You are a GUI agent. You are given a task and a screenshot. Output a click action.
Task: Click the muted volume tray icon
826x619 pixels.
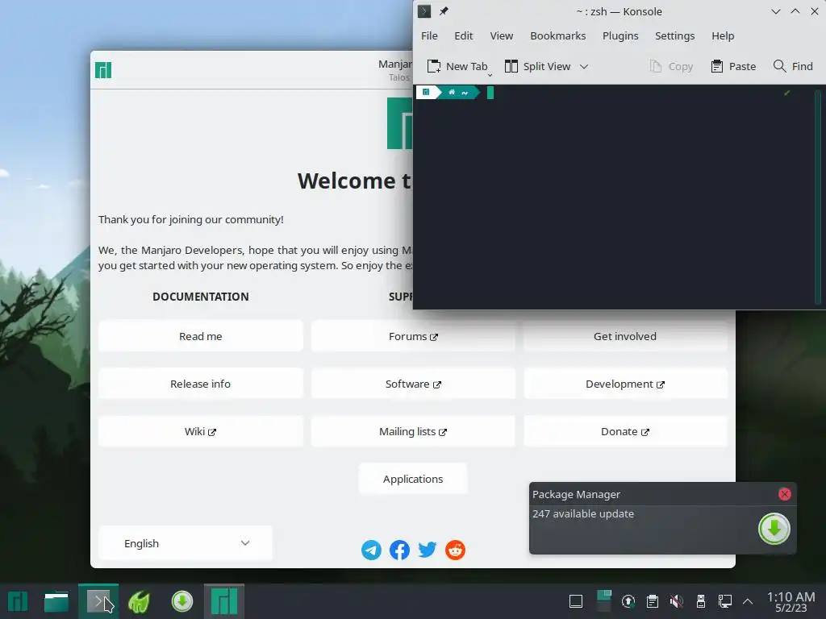tap(677, 601)
